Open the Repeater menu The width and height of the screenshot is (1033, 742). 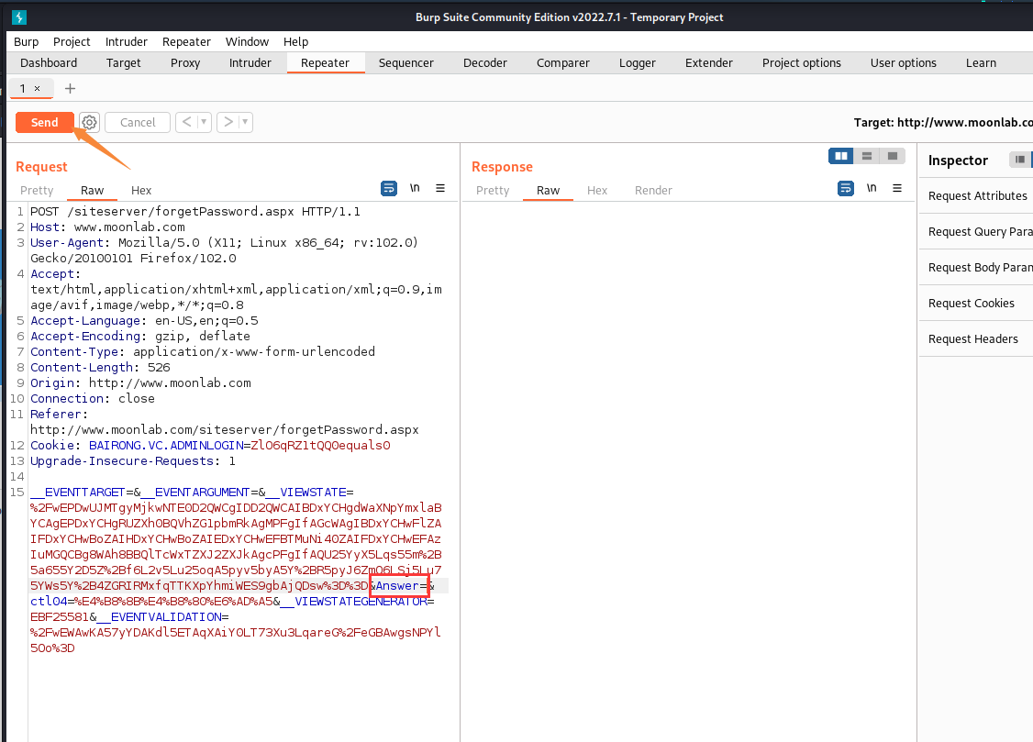tap(186, 41)
